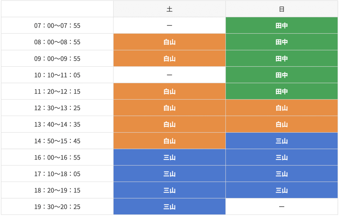Click Sunday 10:10 田中 cell
Image resolution: width=339 pixels, height=216 pixels.
(282, 75)
